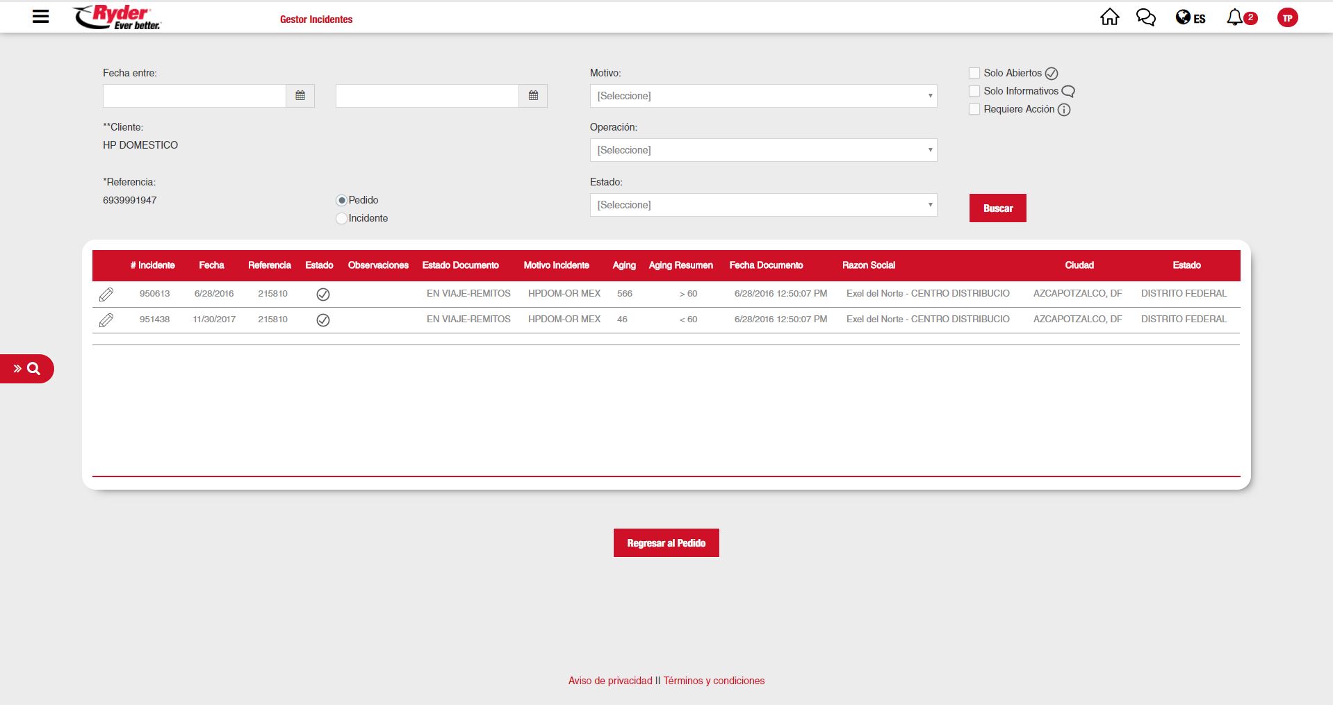Open the Estado filter dropdown

click(763, 205)
